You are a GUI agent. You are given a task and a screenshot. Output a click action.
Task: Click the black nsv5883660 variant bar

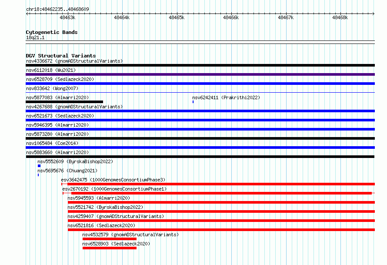(200, 157)
